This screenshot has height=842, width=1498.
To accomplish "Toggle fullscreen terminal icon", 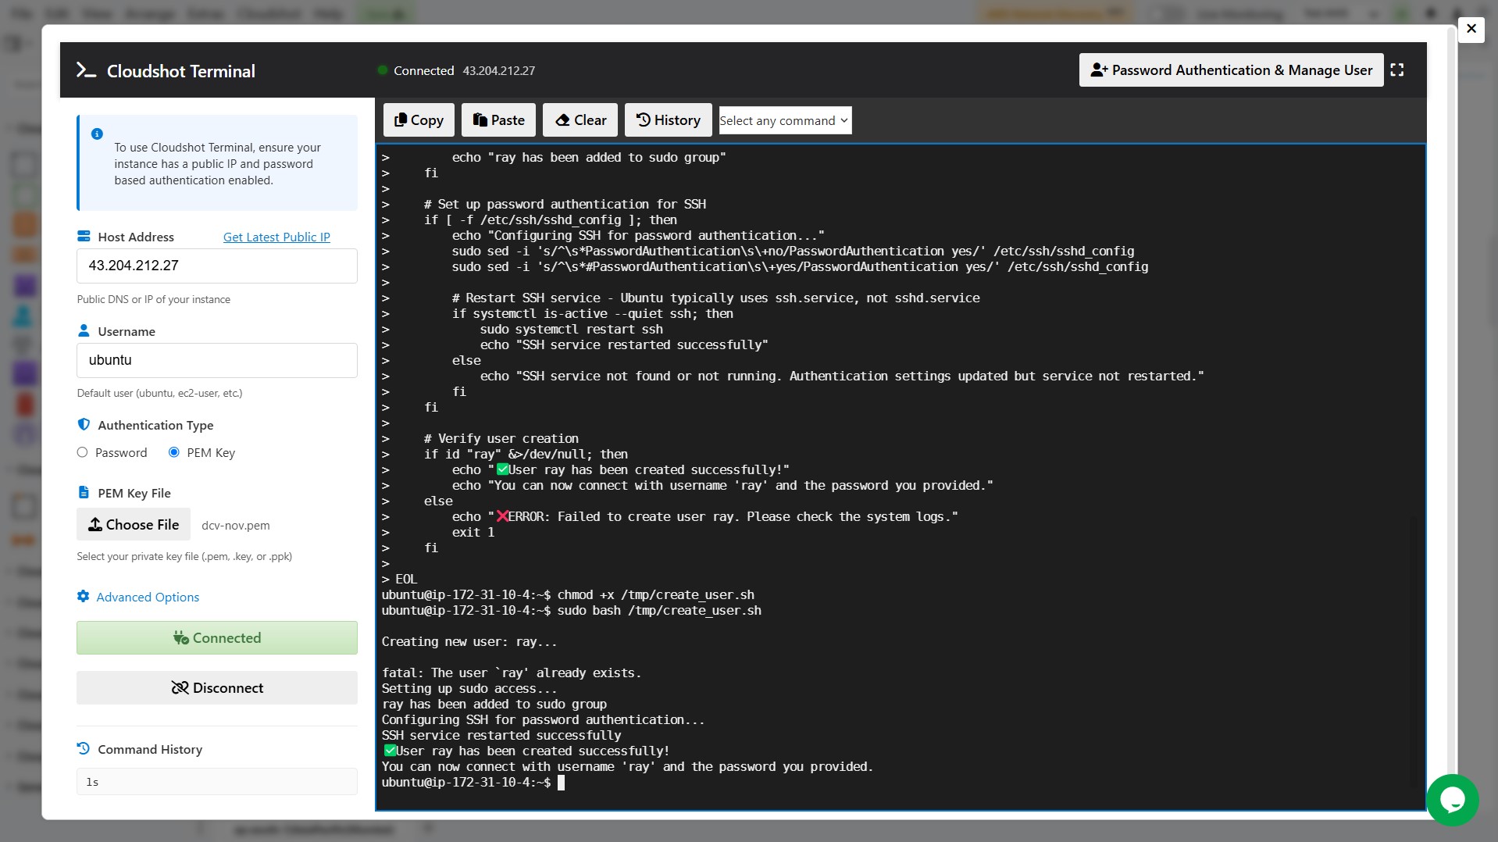I will click(1397, 70).
